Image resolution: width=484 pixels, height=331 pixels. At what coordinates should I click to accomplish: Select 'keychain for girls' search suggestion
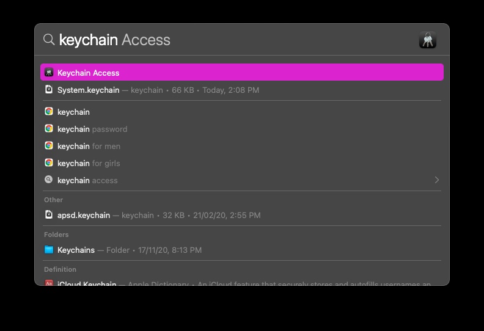[x=89, y=163]
